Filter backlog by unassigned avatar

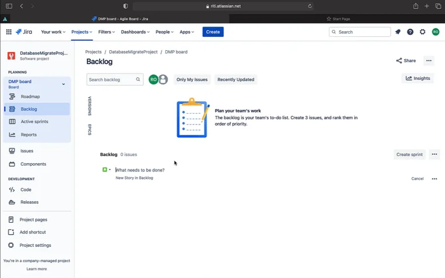point(163,79)
